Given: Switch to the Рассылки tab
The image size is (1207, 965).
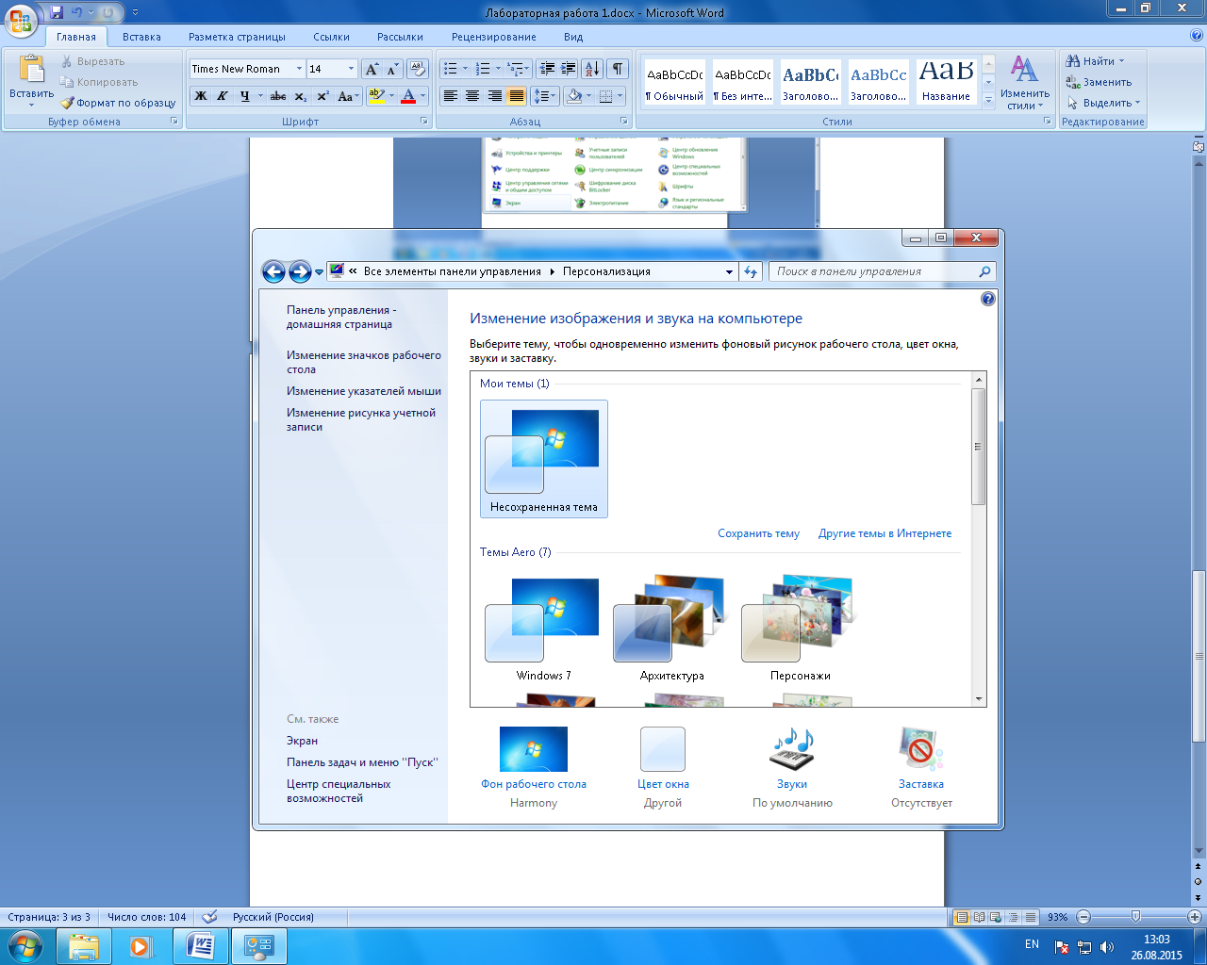Looking at the screenshot, I should click(x=400, y=37).
